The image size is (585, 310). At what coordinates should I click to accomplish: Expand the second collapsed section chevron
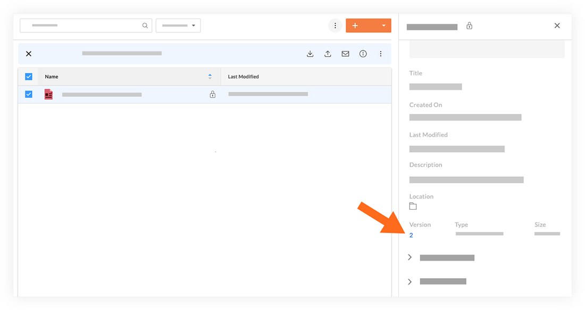pyautogui.click(x=410, y=281)
